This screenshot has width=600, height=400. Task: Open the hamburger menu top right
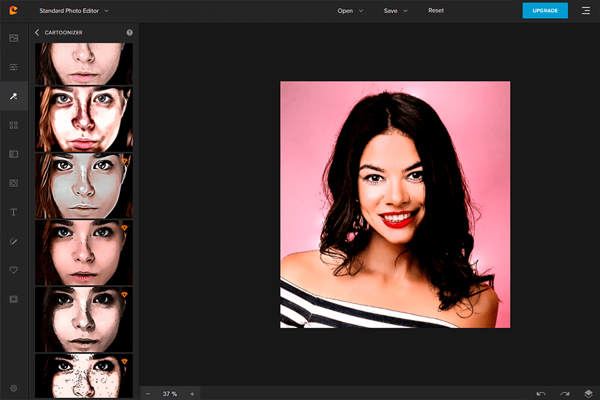click(x=586, y=11)
